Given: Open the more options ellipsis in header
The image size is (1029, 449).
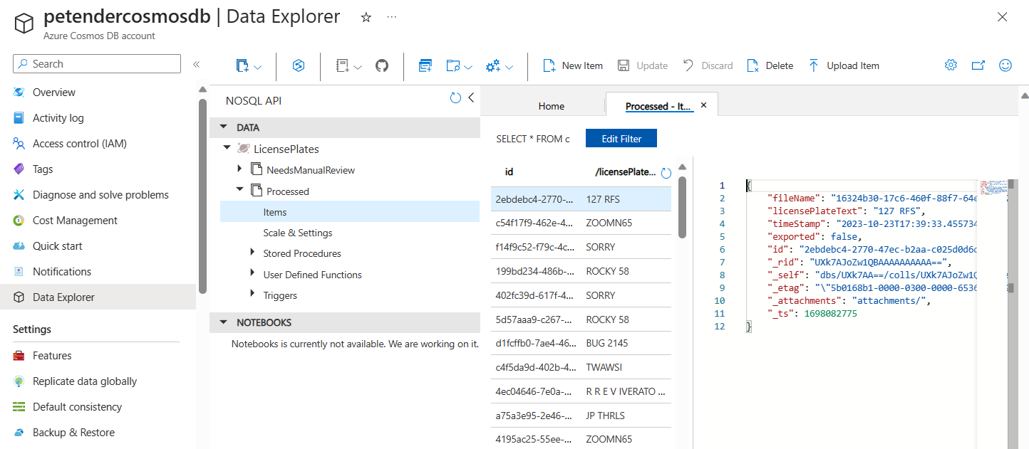Looking at the screenshot, I should point(391,17).
